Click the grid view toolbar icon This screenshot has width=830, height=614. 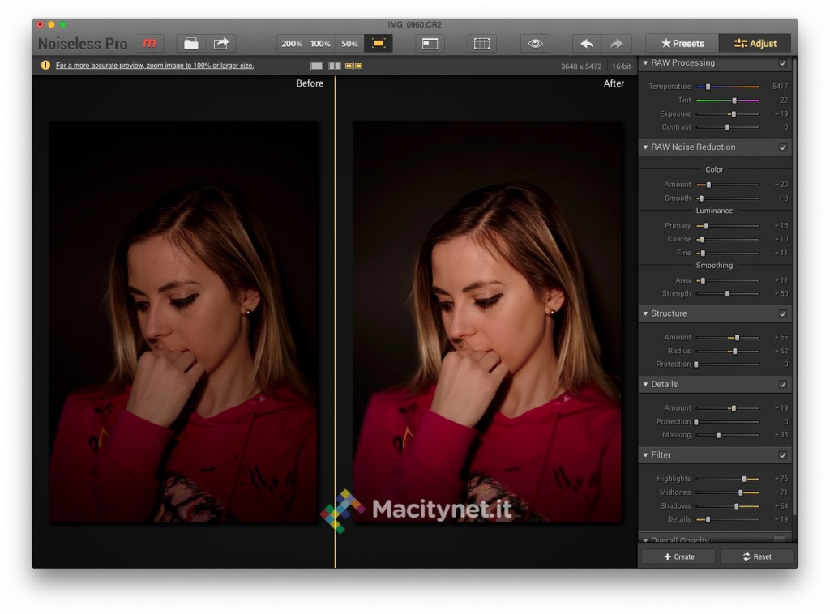click(x=481, y=44)
